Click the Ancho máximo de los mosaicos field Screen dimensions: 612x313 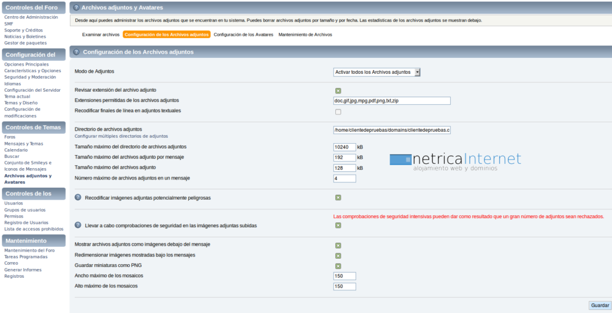[x=344, y=276]
